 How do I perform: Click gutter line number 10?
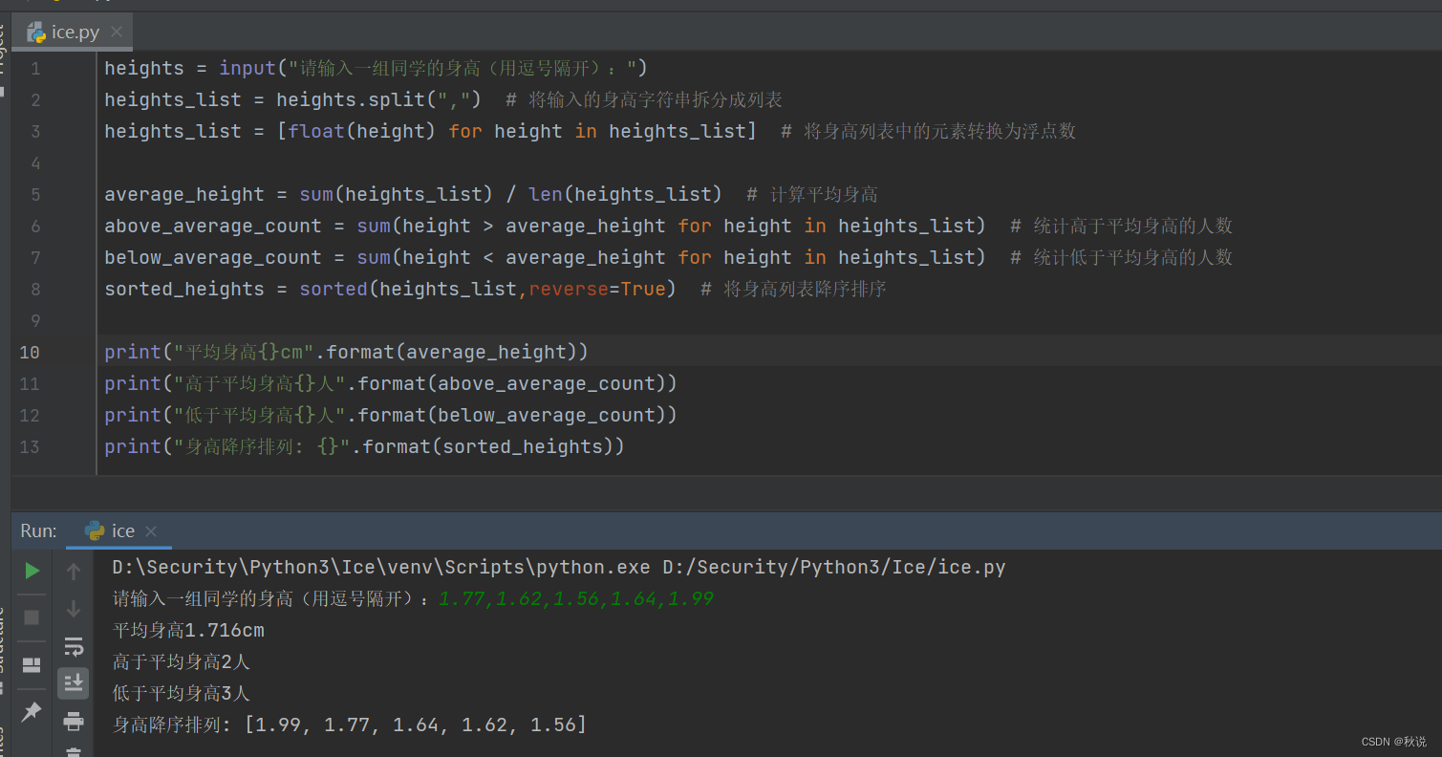[30, 352]
